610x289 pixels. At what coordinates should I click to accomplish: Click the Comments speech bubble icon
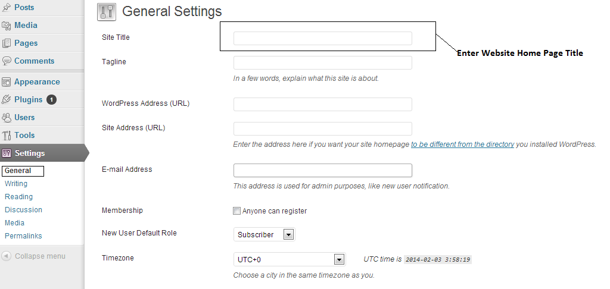pyautogui.click(x=7, y=61)
